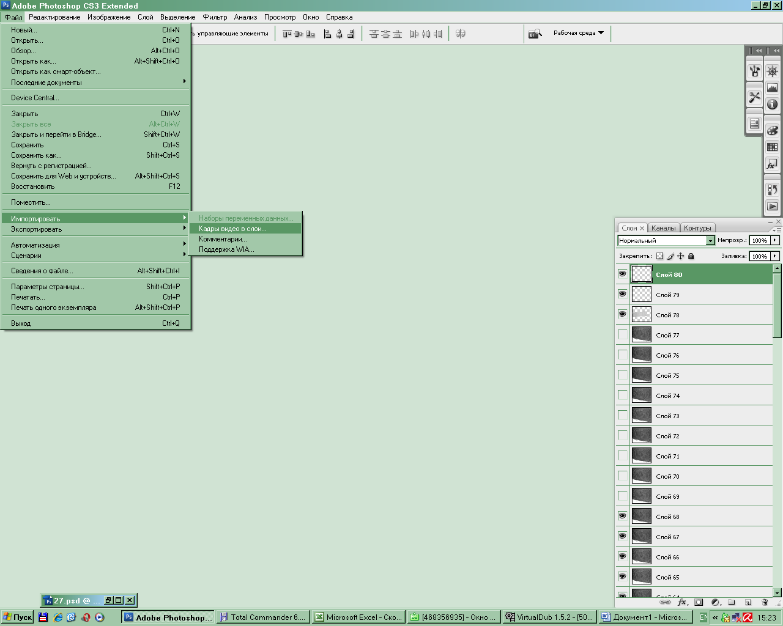Expand Последние документы submenu
Screen dimensions: 783x626
coord(97,82)
